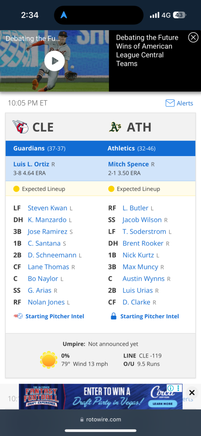The width and height of the screenshot is (201, 436).
Task: Tap the Alerts envelope icon
Action: click(x=170, y=103)
